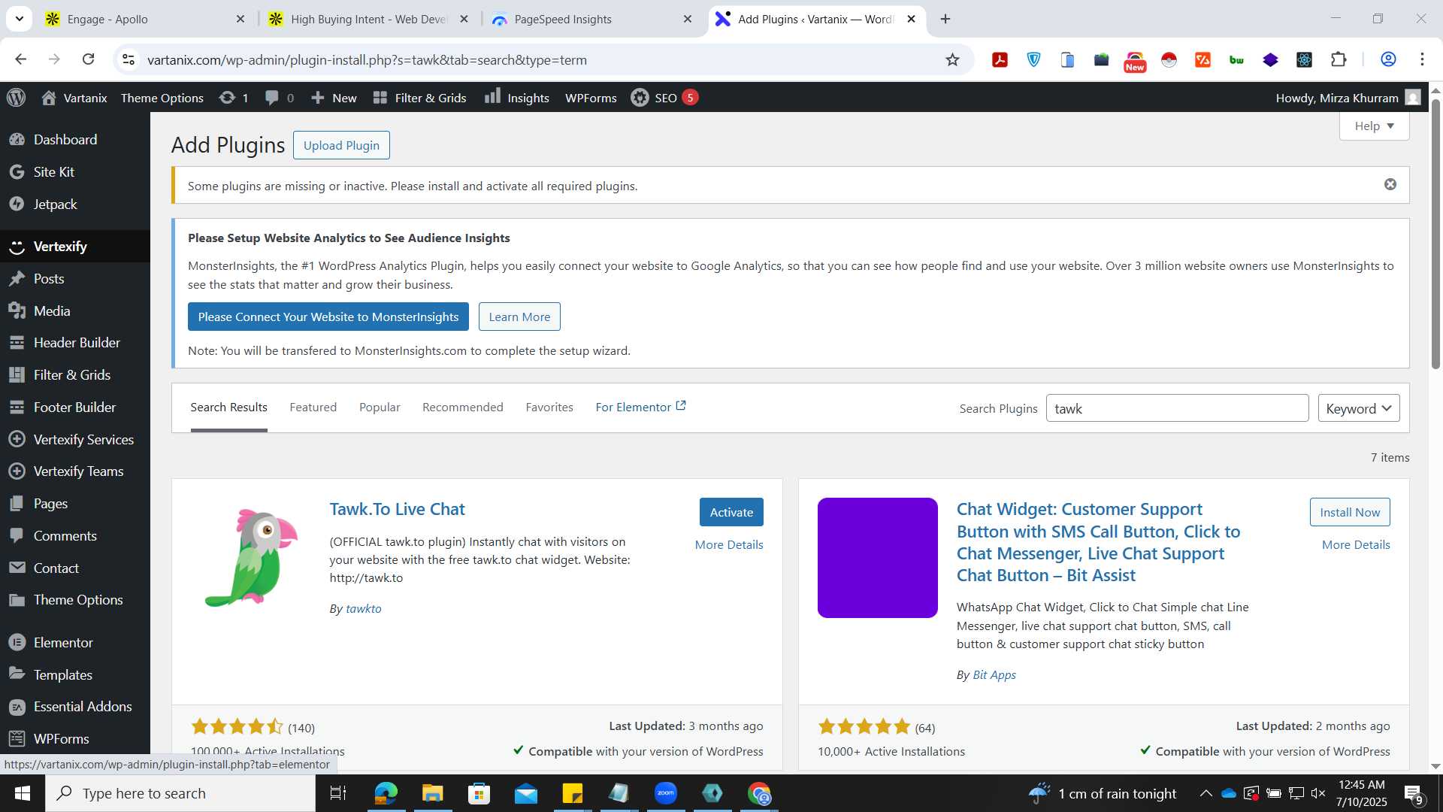Open a new browser tab
Viewport: 1443px width, 812px height.
(x=945, y=19)
